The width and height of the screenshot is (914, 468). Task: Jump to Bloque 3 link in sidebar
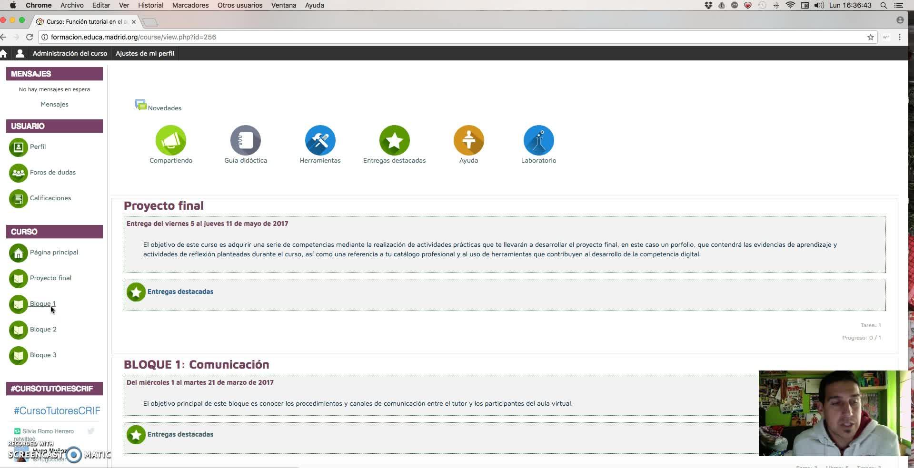coord(43,355)
